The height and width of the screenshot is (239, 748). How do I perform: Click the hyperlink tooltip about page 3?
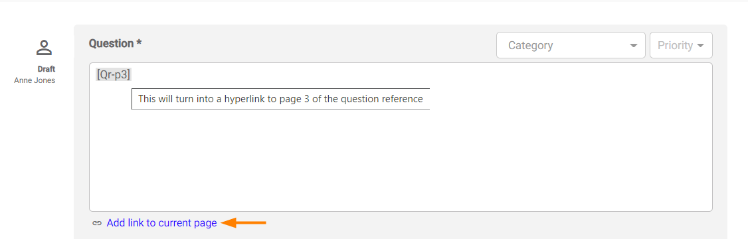coord(280,99)
